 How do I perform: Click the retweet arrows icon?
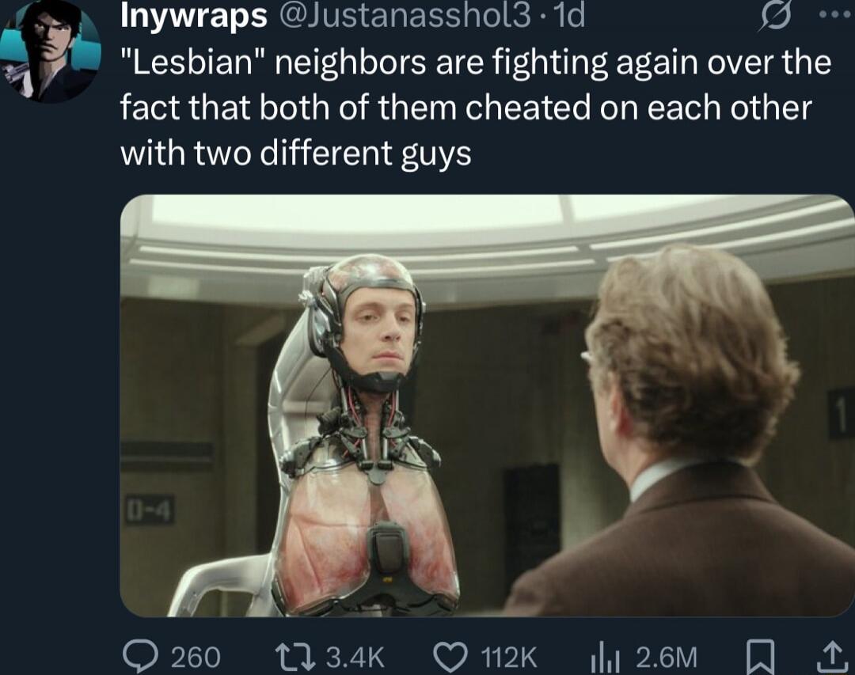(x=295, y=657)
